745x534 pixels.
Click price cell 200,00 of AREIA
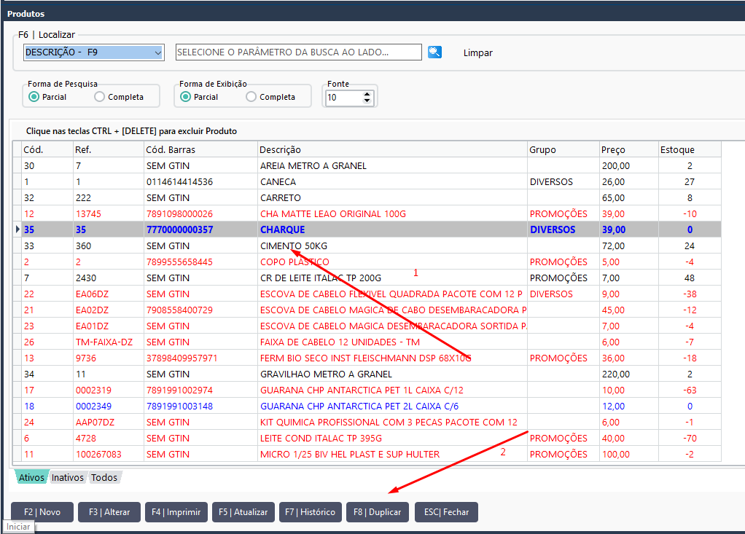[x=628, y=165]
